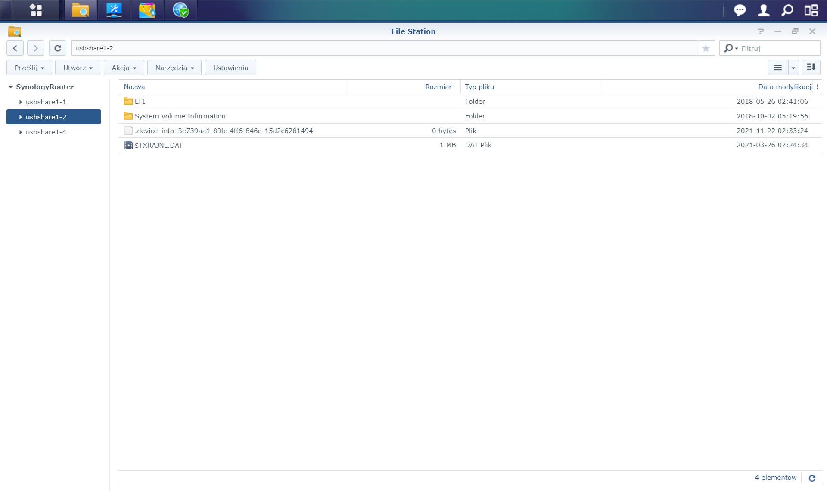Open the Utwórz create menu
This screenshot has height=491, width=827.
(x=78, y=68)
